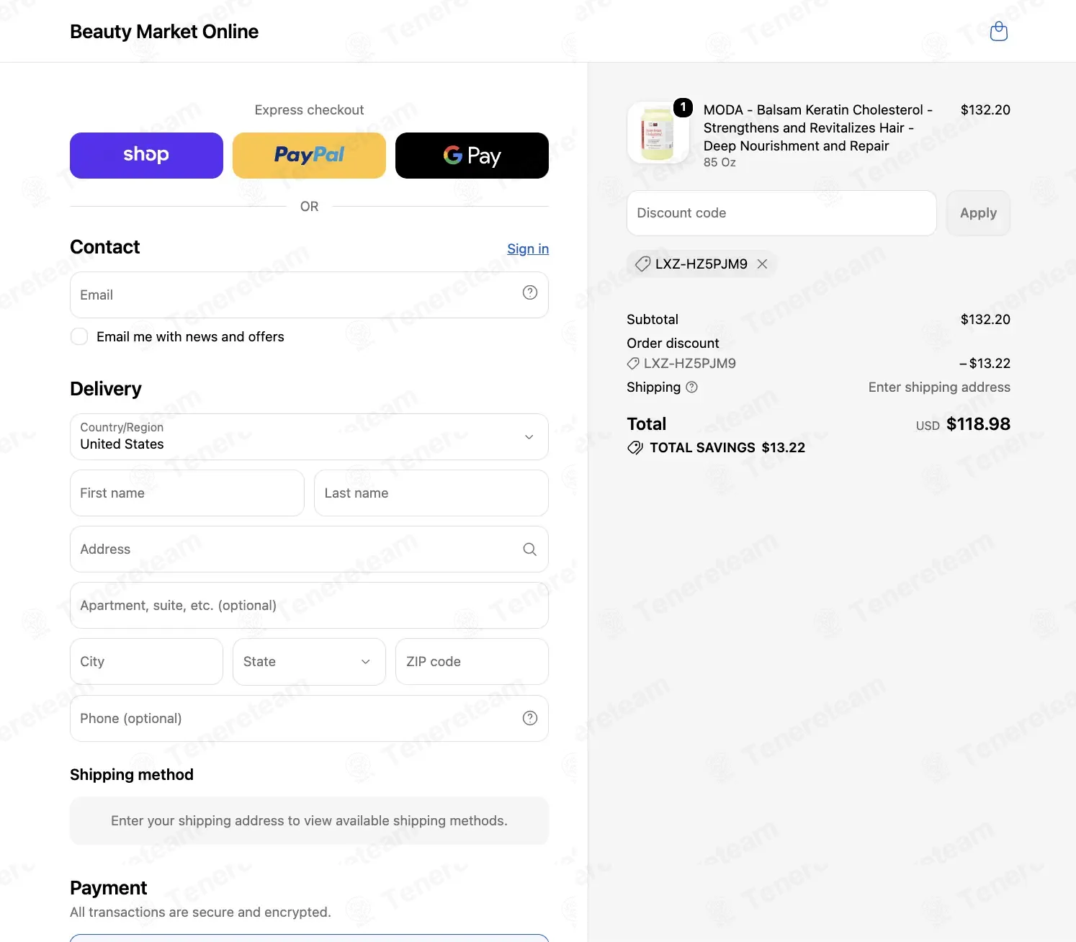Click the shipping info question mark icon
Viewport: 1076px width, 942px height.
[x=692, y=387]
